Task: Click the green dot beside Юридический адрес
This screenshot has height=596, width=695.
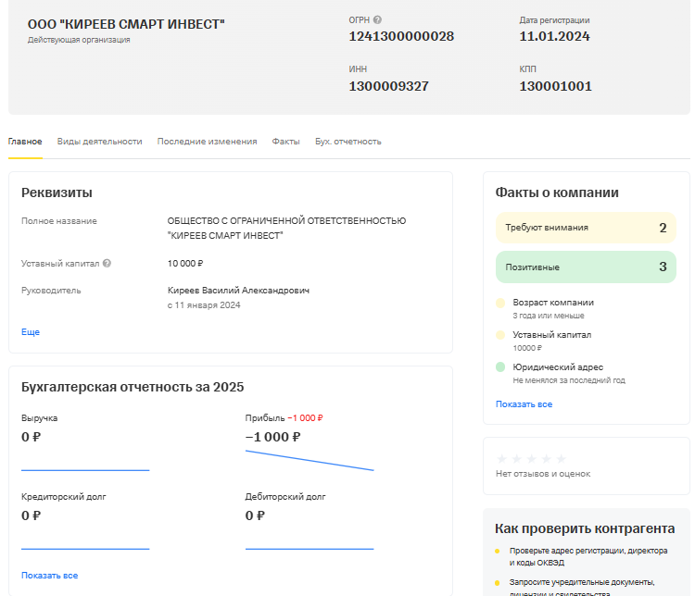Action: pos(500,367)
